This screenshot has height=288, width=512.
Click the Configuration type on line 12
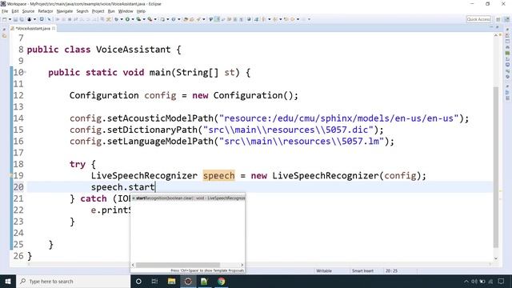click(x=104, y=95)
